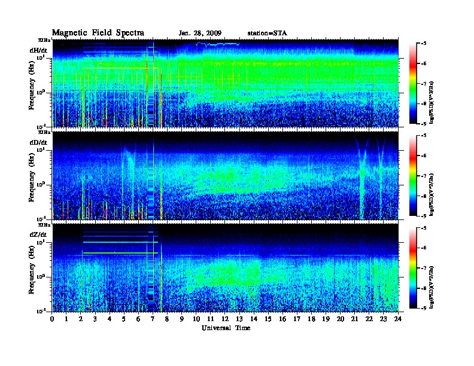Viewport: 474px width, 366px height.
Task: Click hour tick label "2" on time axis
Action: tap(81, 319)
